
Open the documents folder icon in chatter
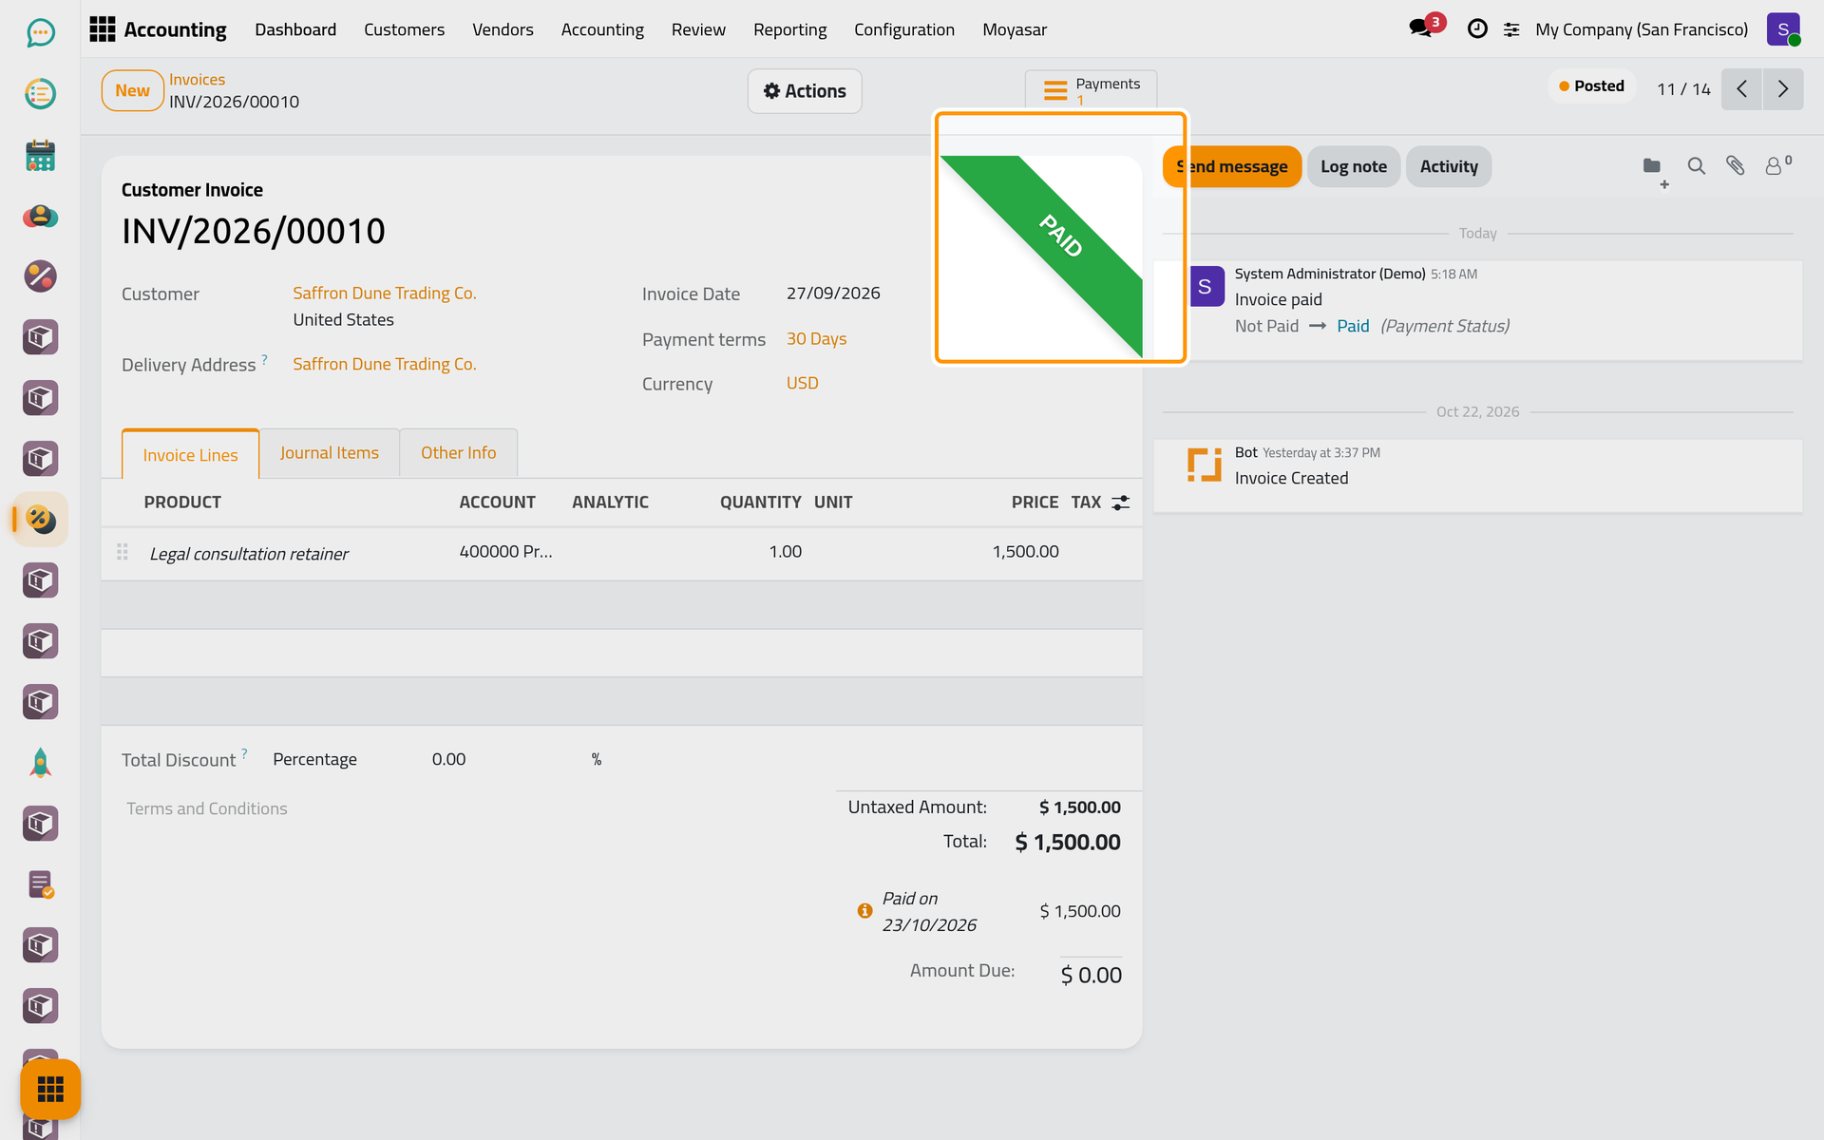pyautogui.click(x=1653, y=167)
